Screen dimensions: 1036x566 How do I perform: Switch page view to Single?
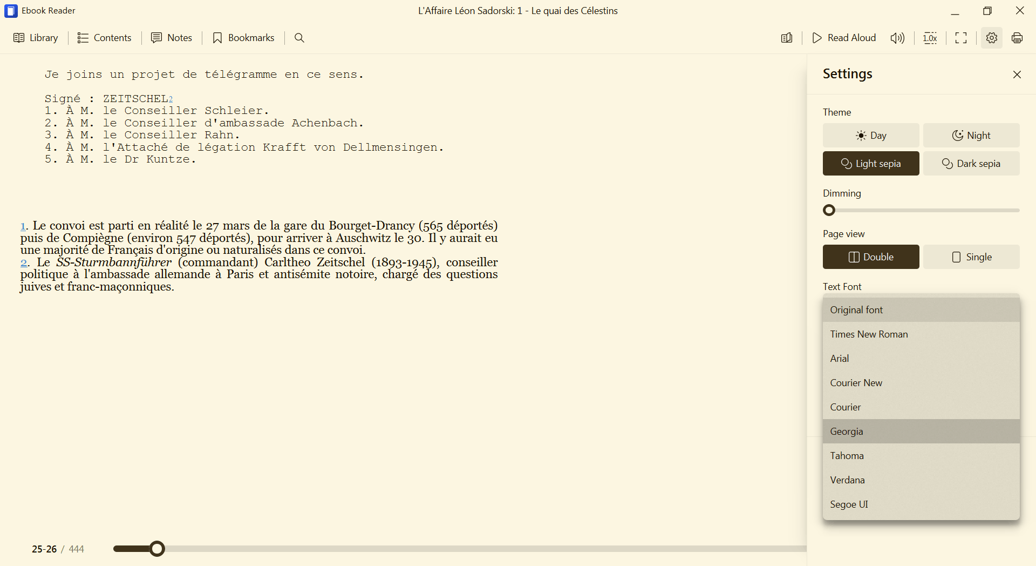click(x=971, y=257)
